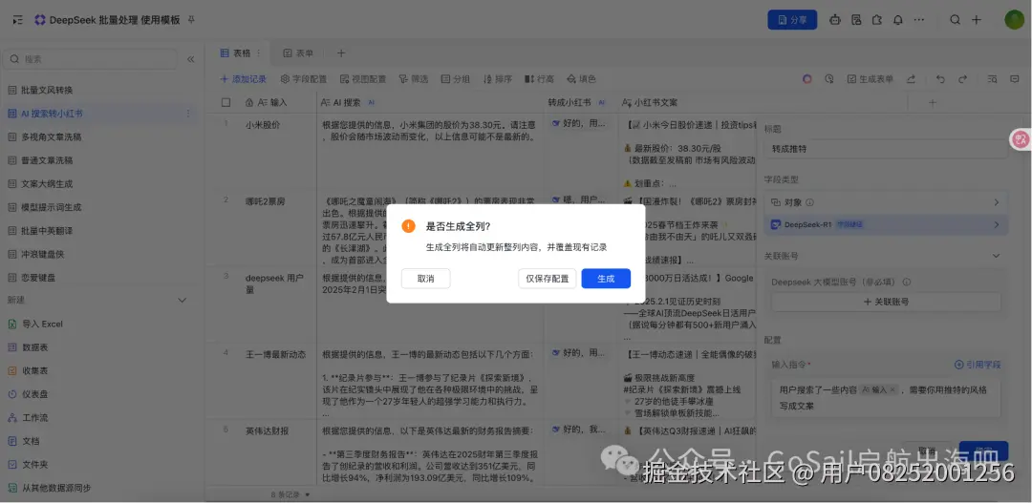Choose 仅保存配置 in the dialog

[x=547, y=279]
